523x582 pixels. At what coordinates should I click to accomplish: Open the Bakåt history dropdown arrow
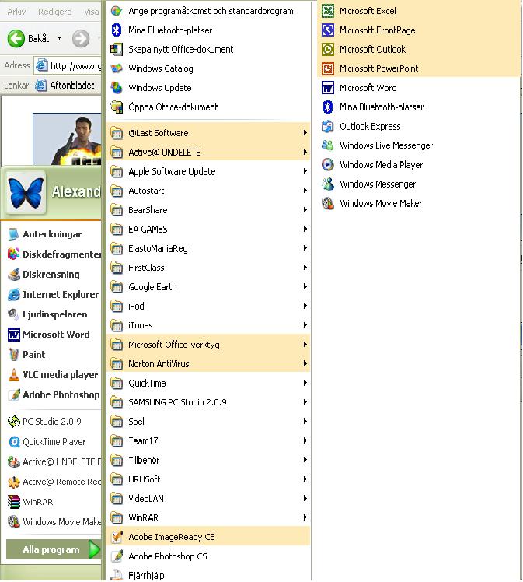[x=59, y=38]
